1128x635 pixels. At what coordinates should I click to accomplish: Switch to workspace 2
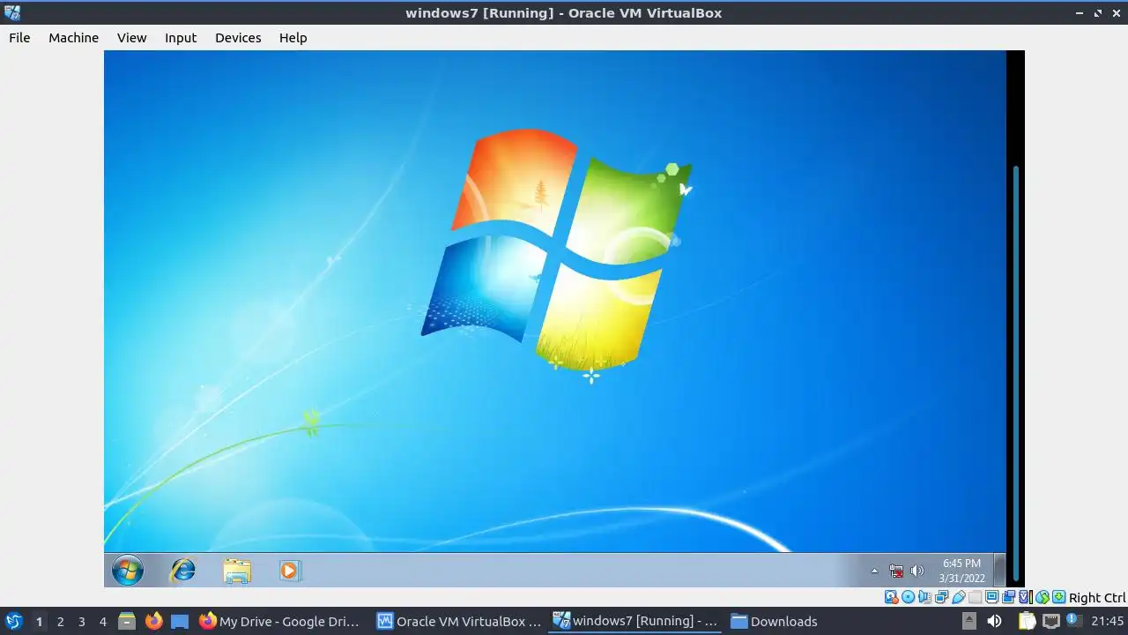click(x=60, y=621)
